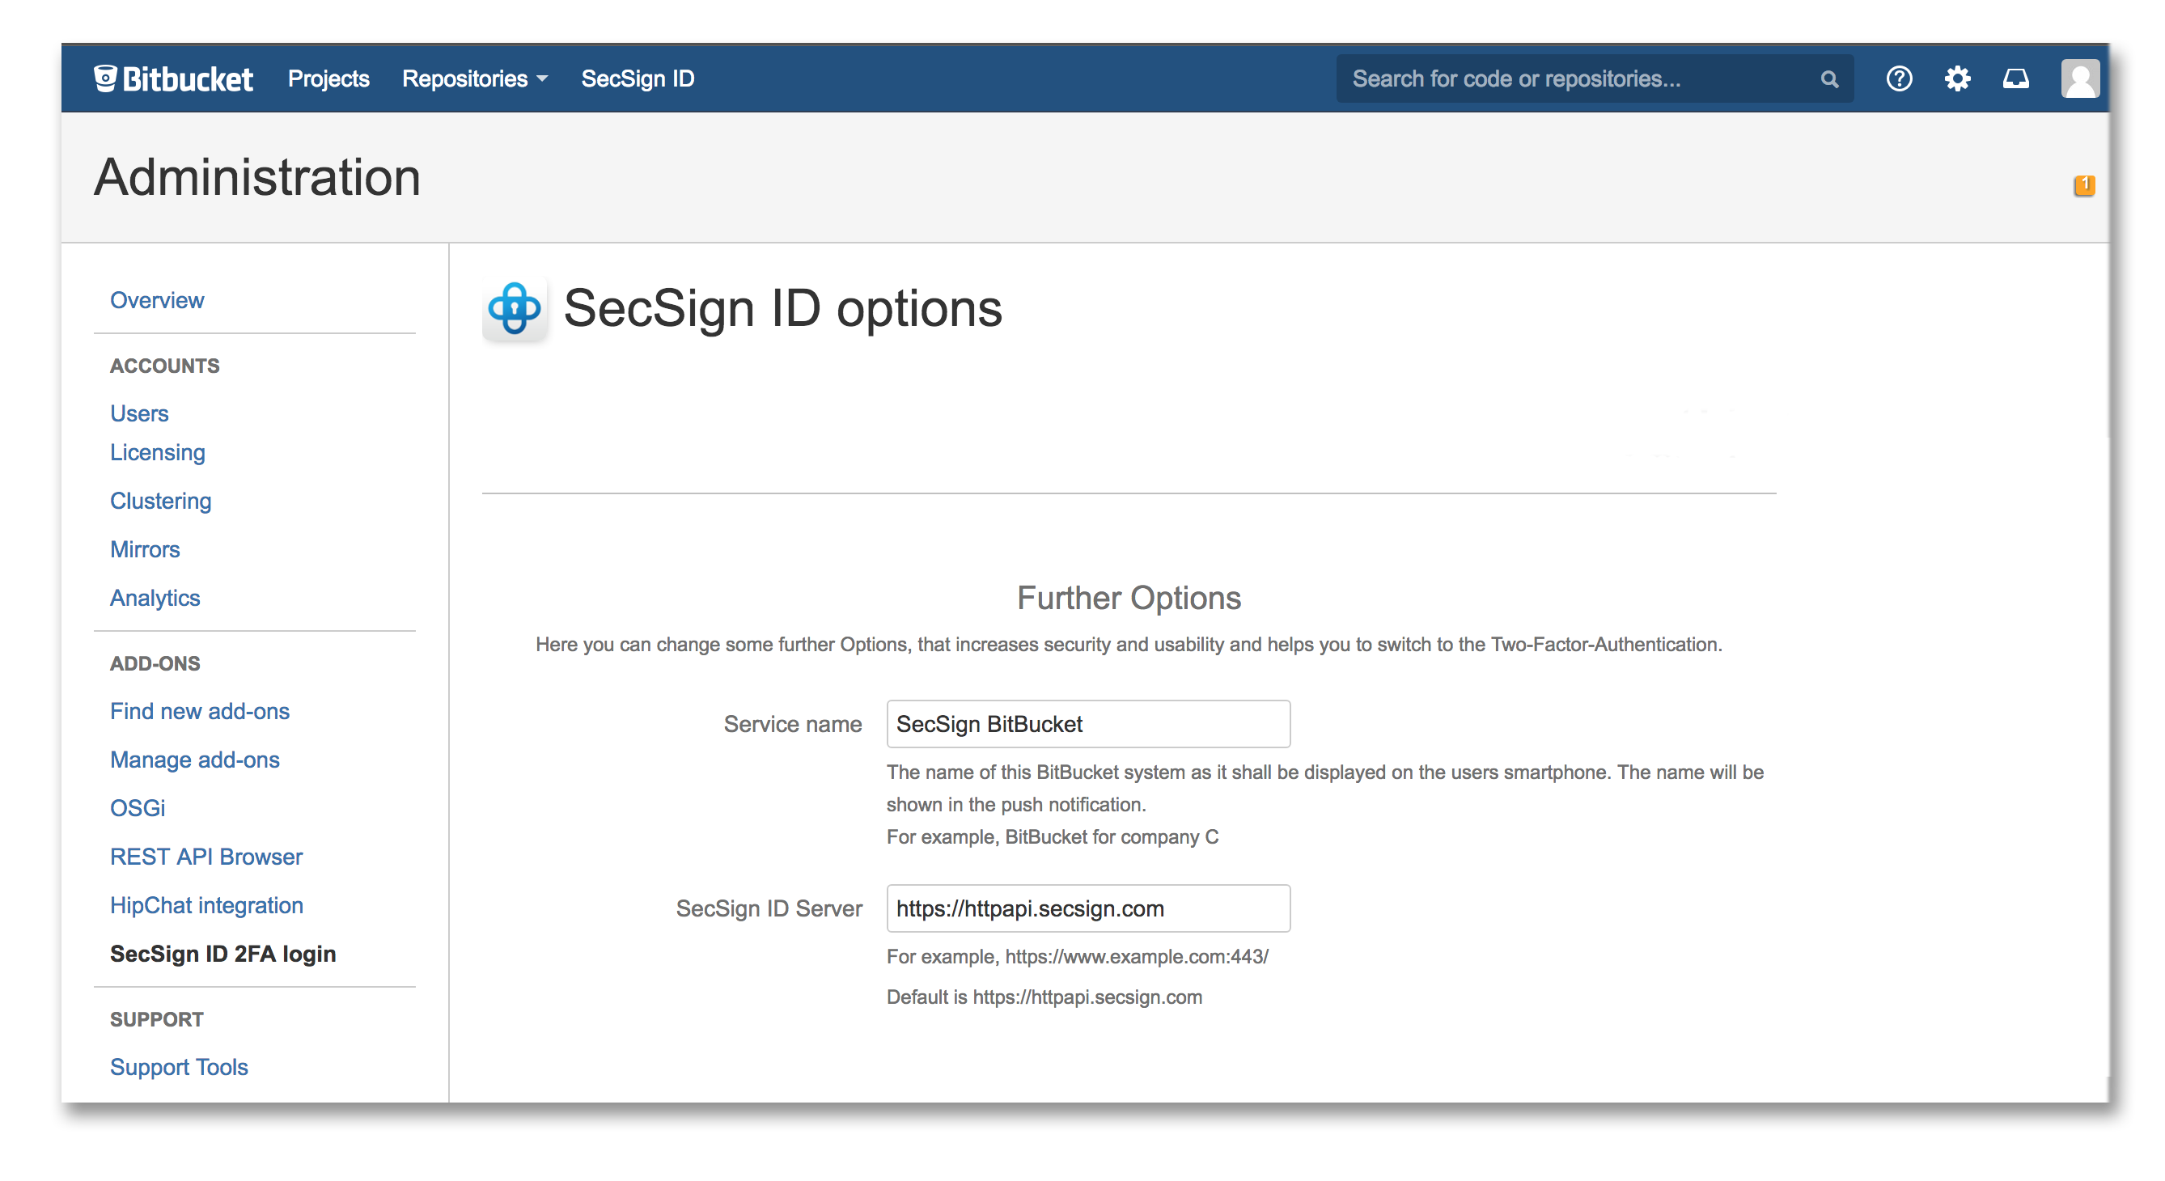Open the Support Tools link
2165x1181 pixels.
(x=178, y=1067)
